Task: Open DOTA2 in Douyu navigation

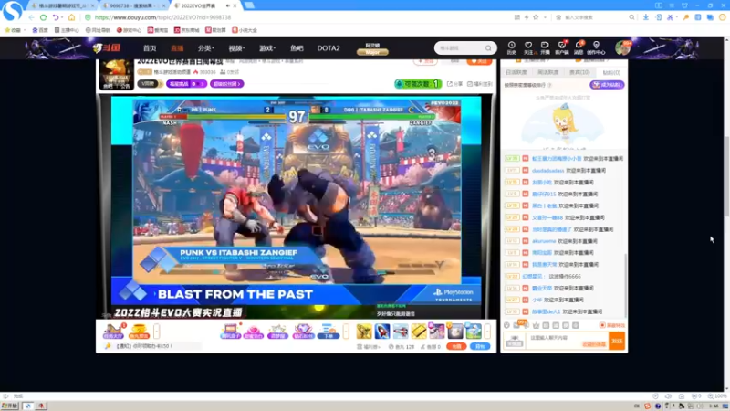Action: click(x=328, y=48)
